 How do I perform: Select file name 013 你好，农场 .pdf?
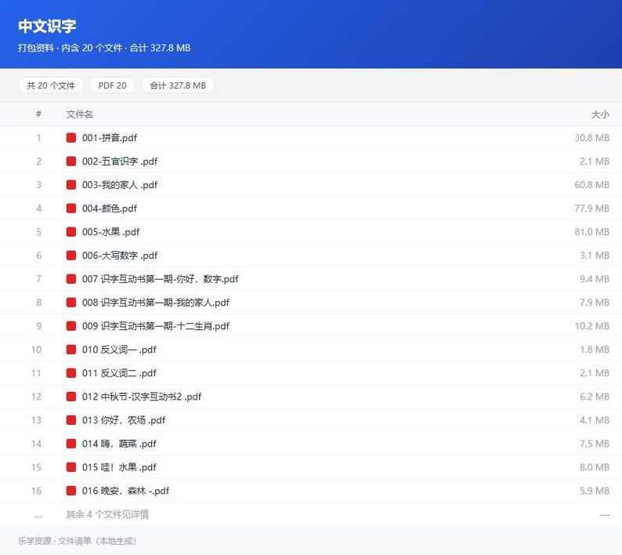coord(124,420)
